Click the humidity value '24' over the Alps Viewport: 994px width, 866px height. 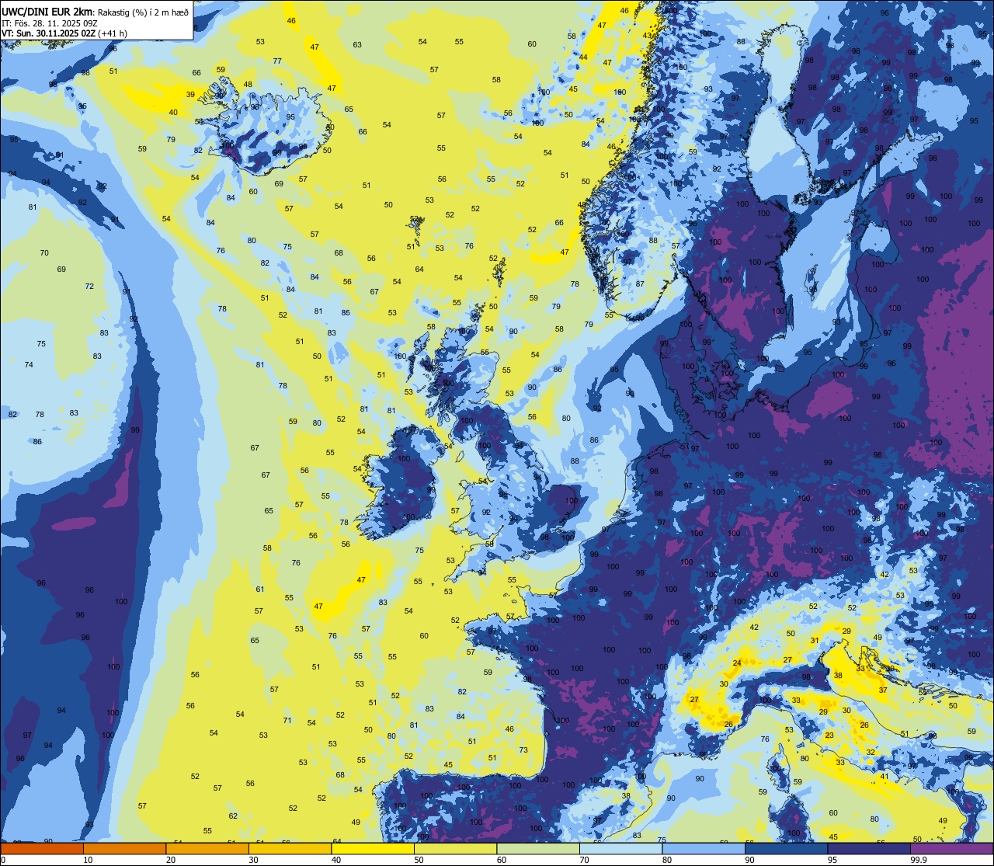click(x=737, y=663)
